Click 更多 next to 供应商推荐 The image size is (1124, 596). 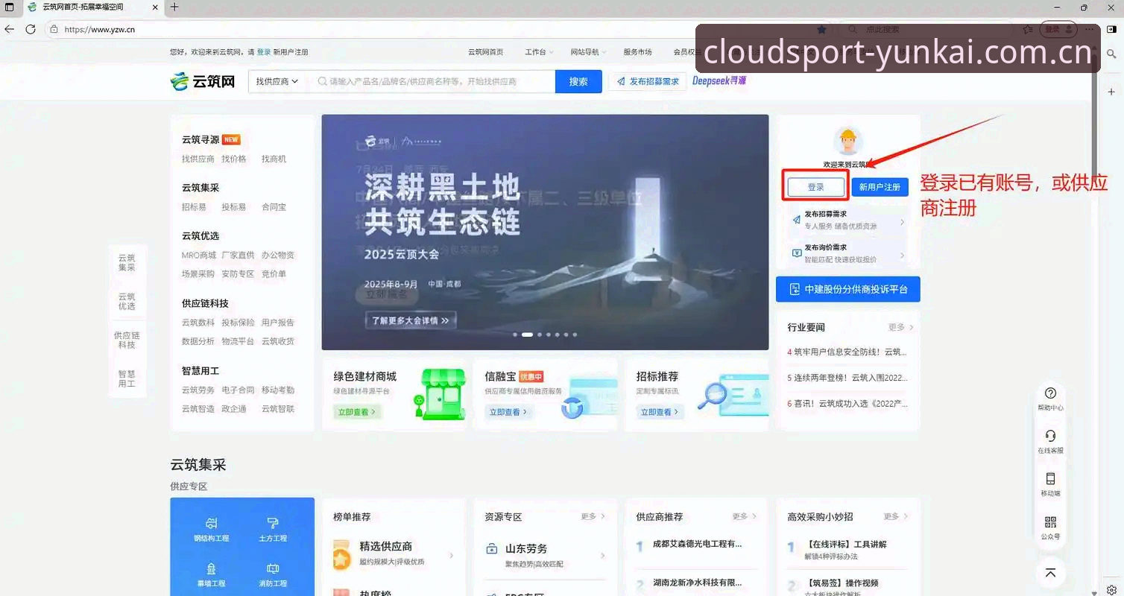745,516
